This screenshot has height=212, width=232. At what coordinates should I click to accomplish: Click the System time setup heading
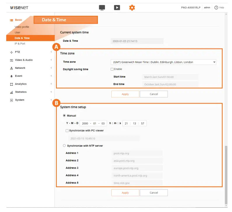(73, 107)
